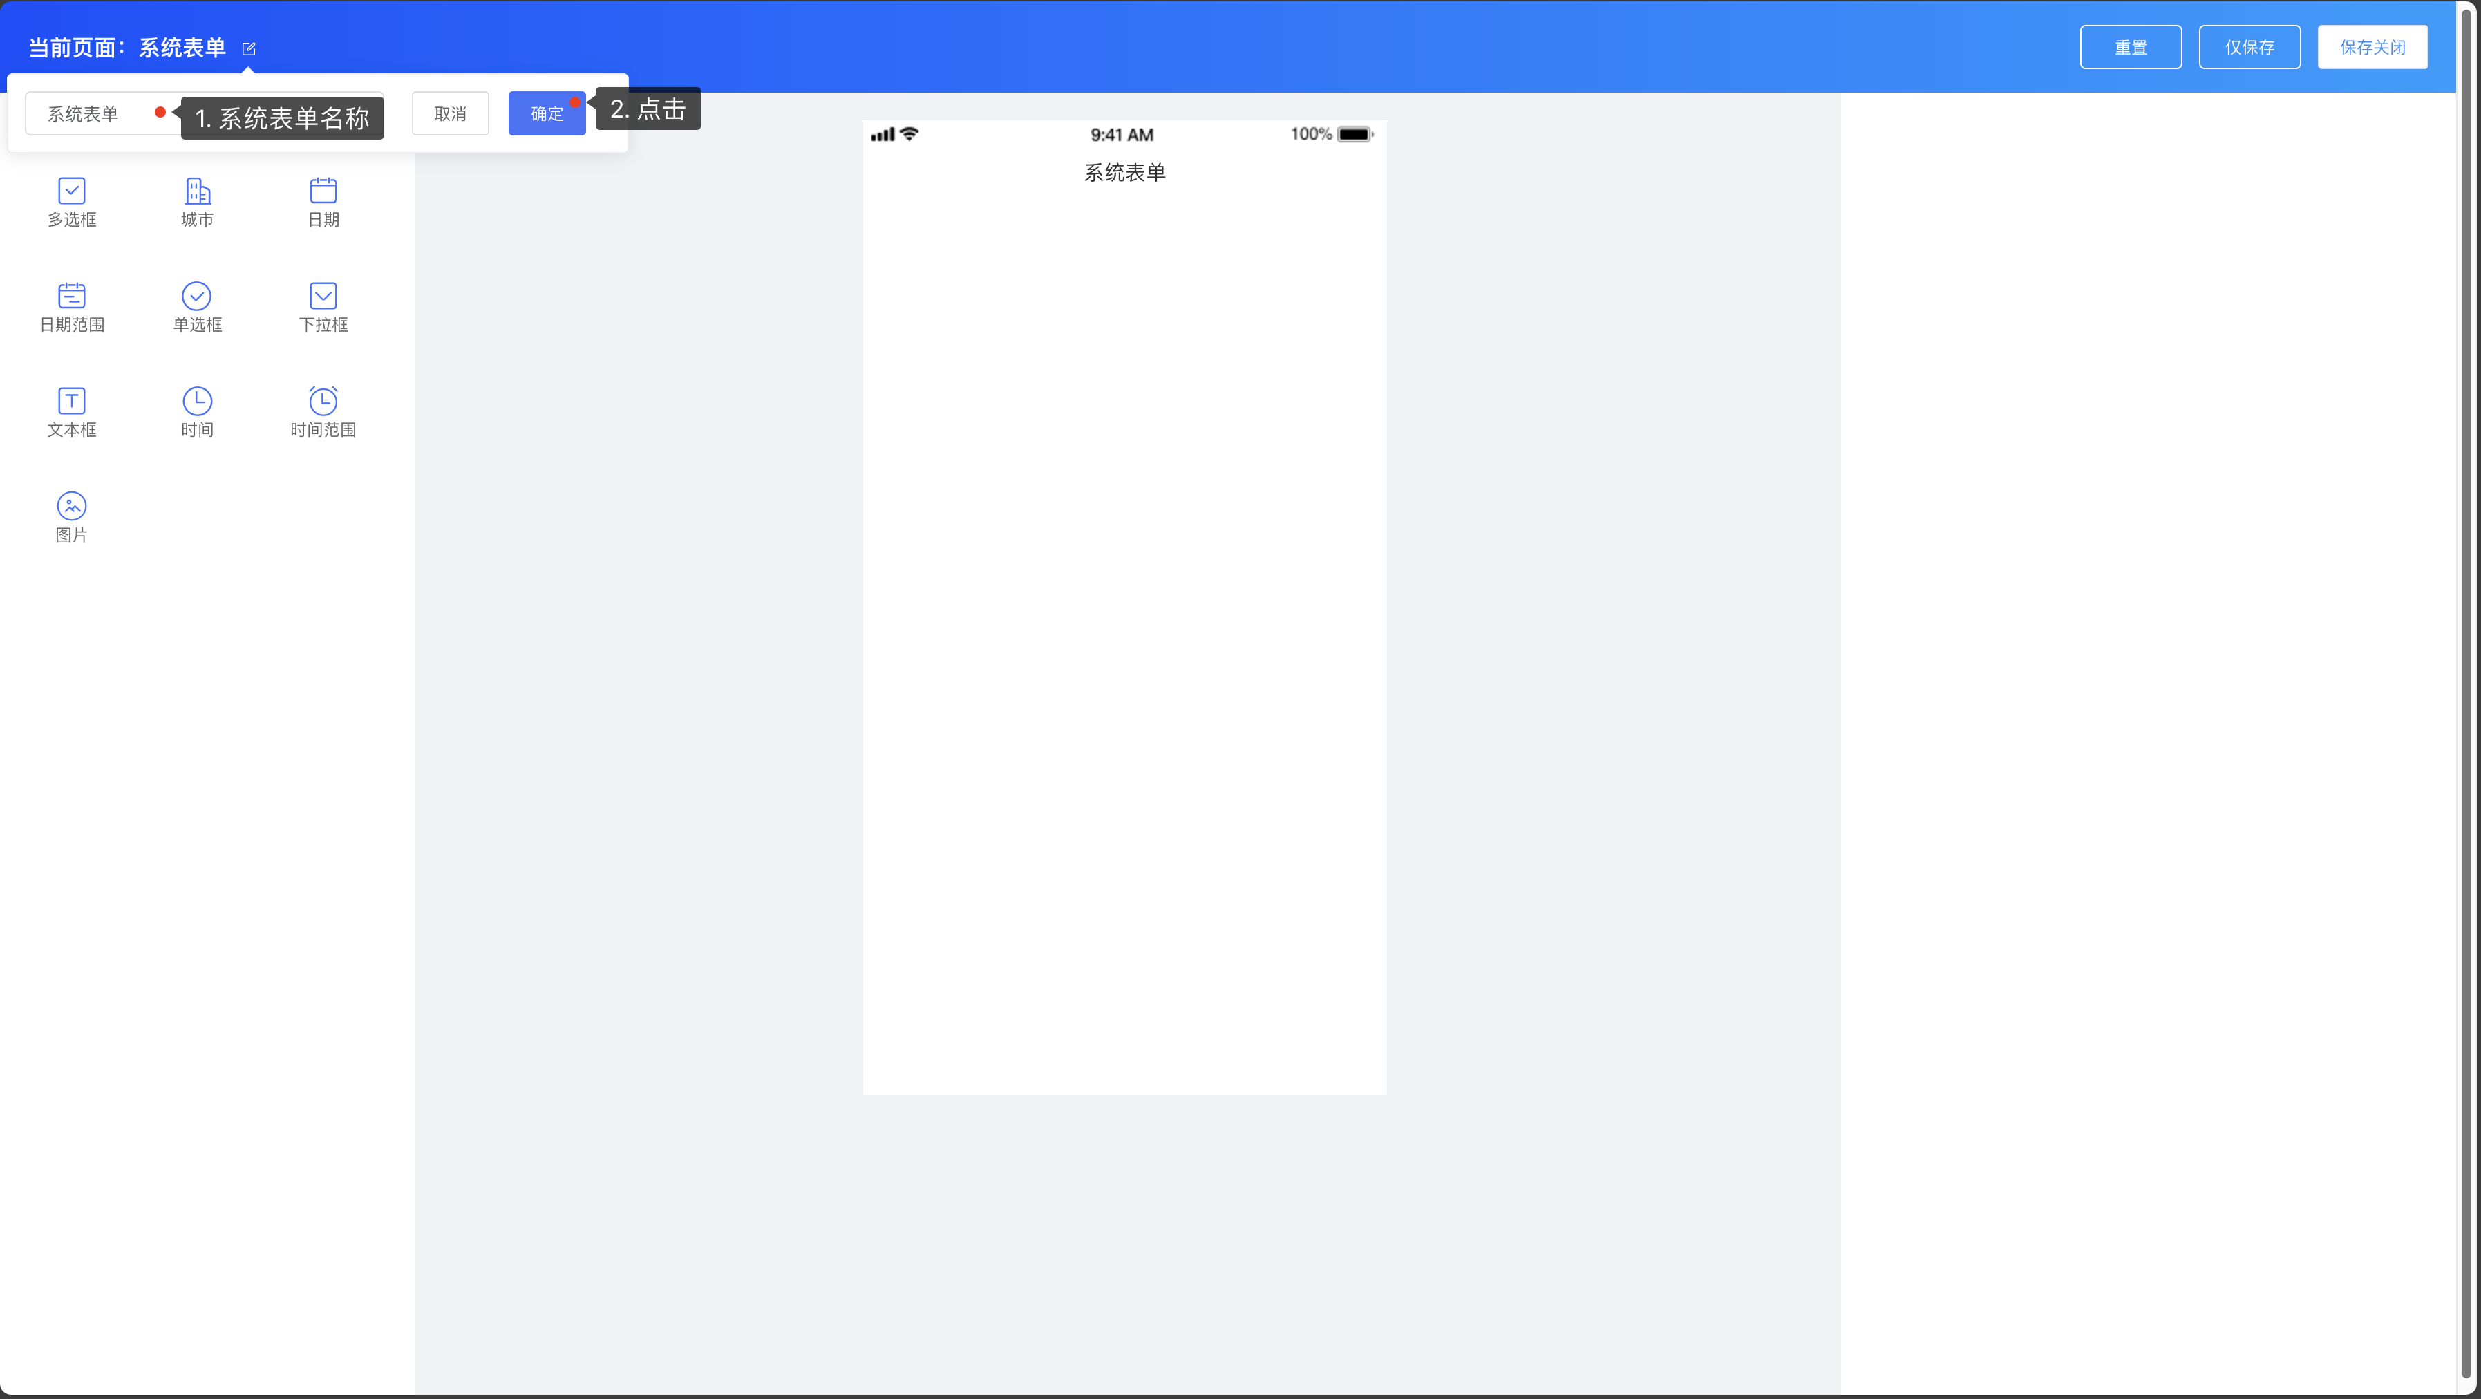Select the 单选框 radio component icon
The image size is (2481, 1399).
(196, 296)
